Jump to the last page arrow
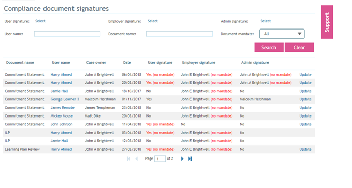 pyautogui.click(x=190, y=159)
